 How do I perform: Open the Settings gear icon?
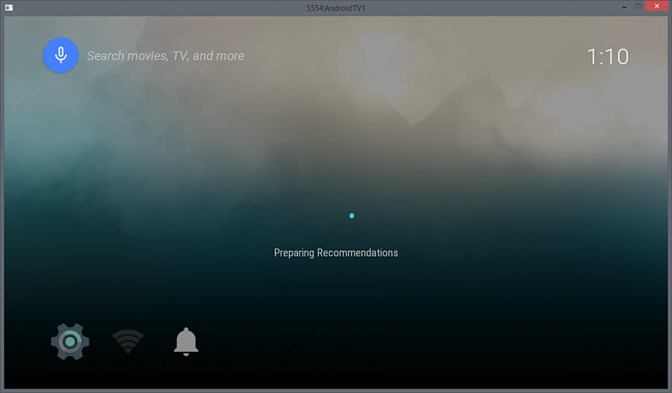tap(70, 342)
